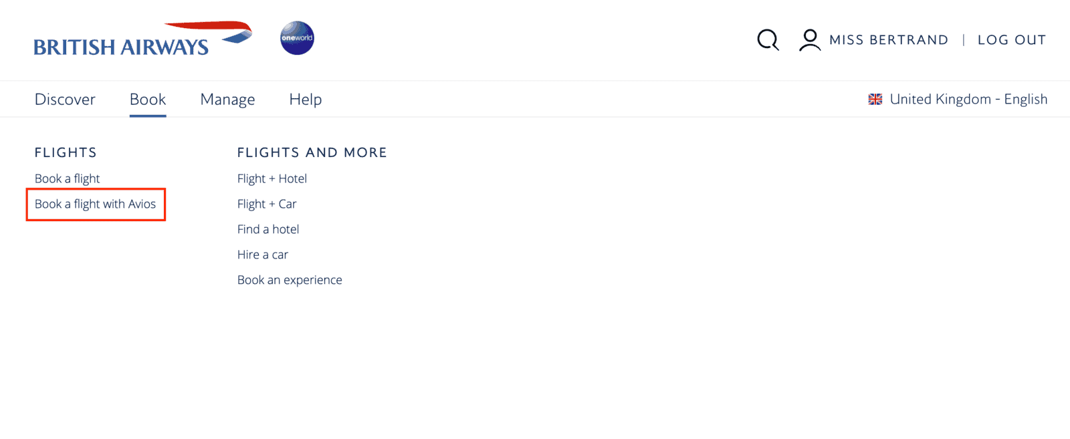Open the Flight + Car option
Viewport: 1070px width, 439px height.
click(x=267, y=204)
